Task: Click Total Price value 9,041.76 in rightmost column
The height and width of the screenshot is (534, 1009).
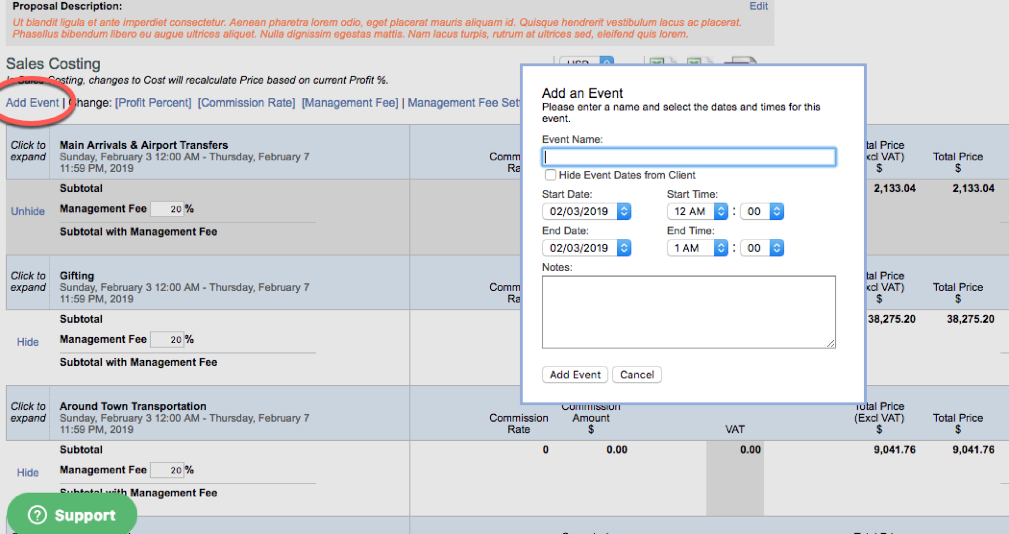Action: [973, 449]
